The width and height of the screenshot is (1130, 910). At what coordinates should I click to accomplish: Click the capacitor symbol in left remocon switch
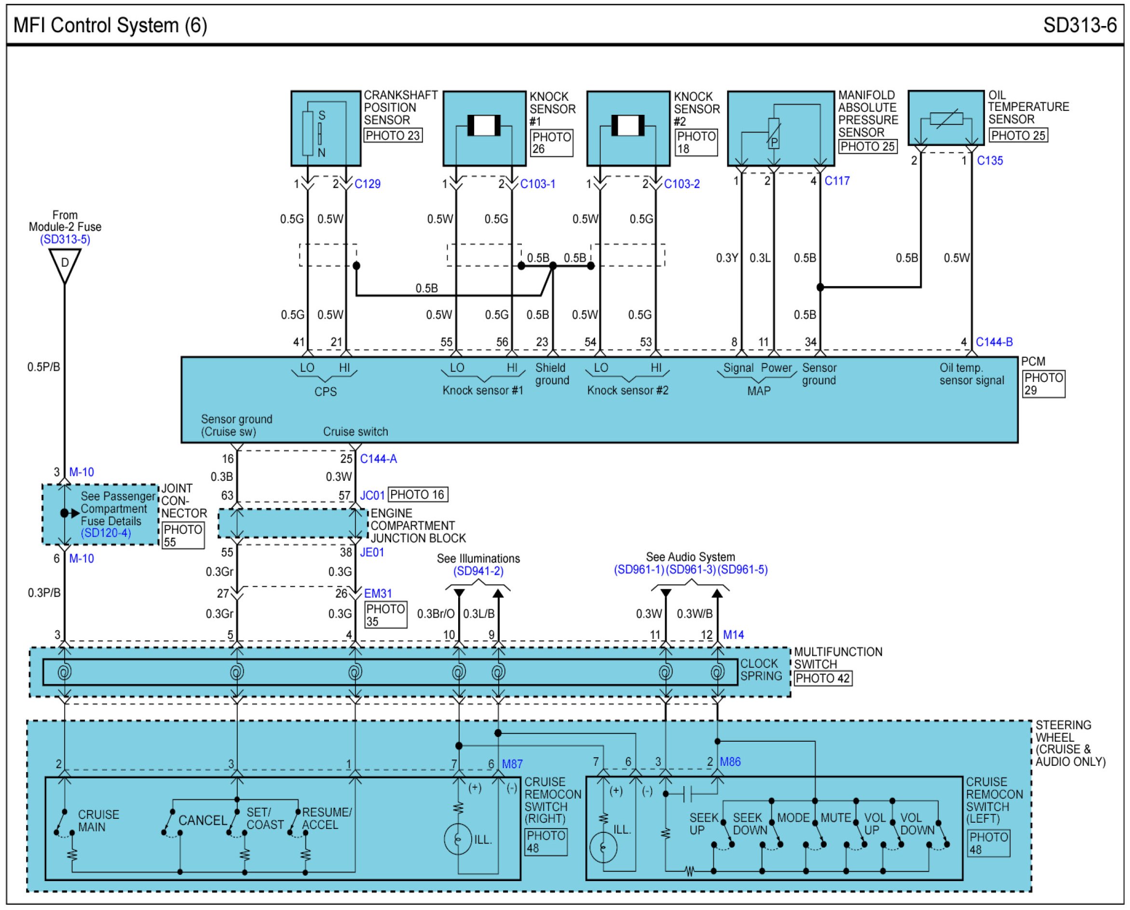pos(688,794)
